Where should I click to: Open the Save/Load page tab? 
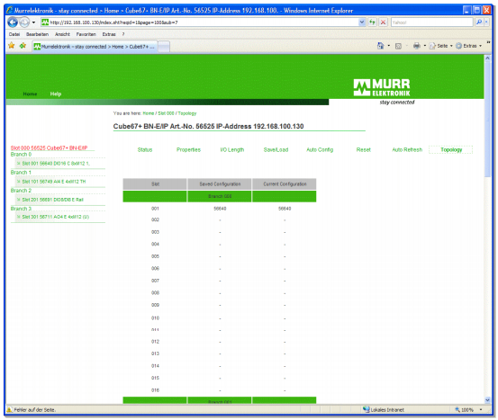click(276, 149)
